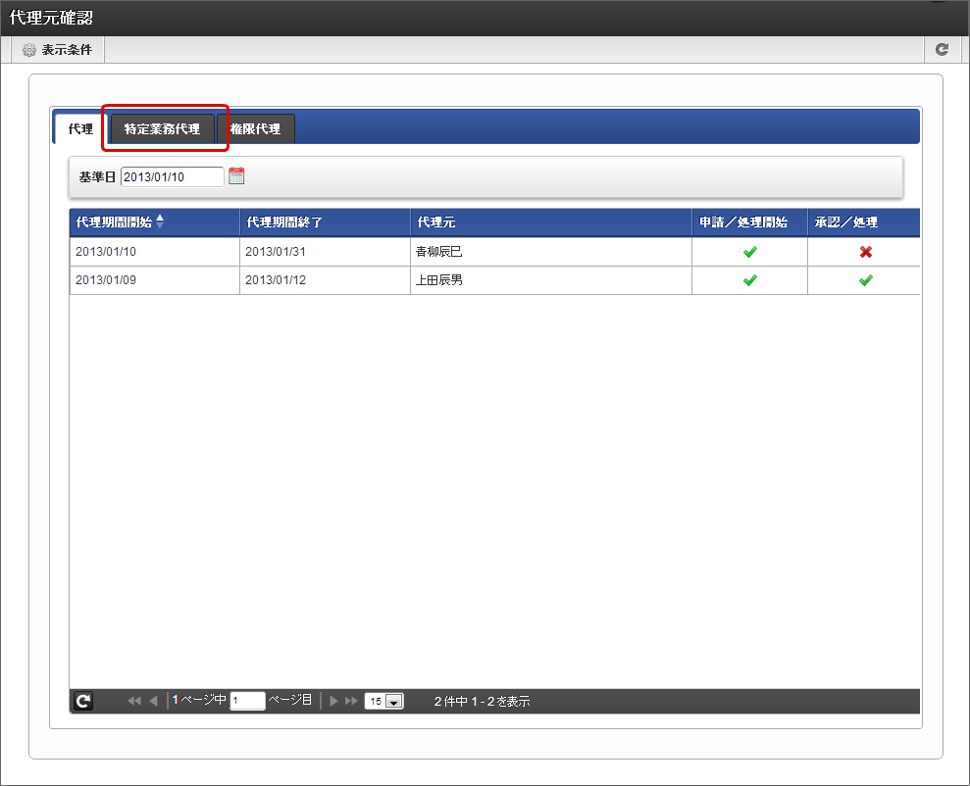Screen dimensions: 970x786
Task: Sort by the 代理元 column header
Action: coord(551,221)
